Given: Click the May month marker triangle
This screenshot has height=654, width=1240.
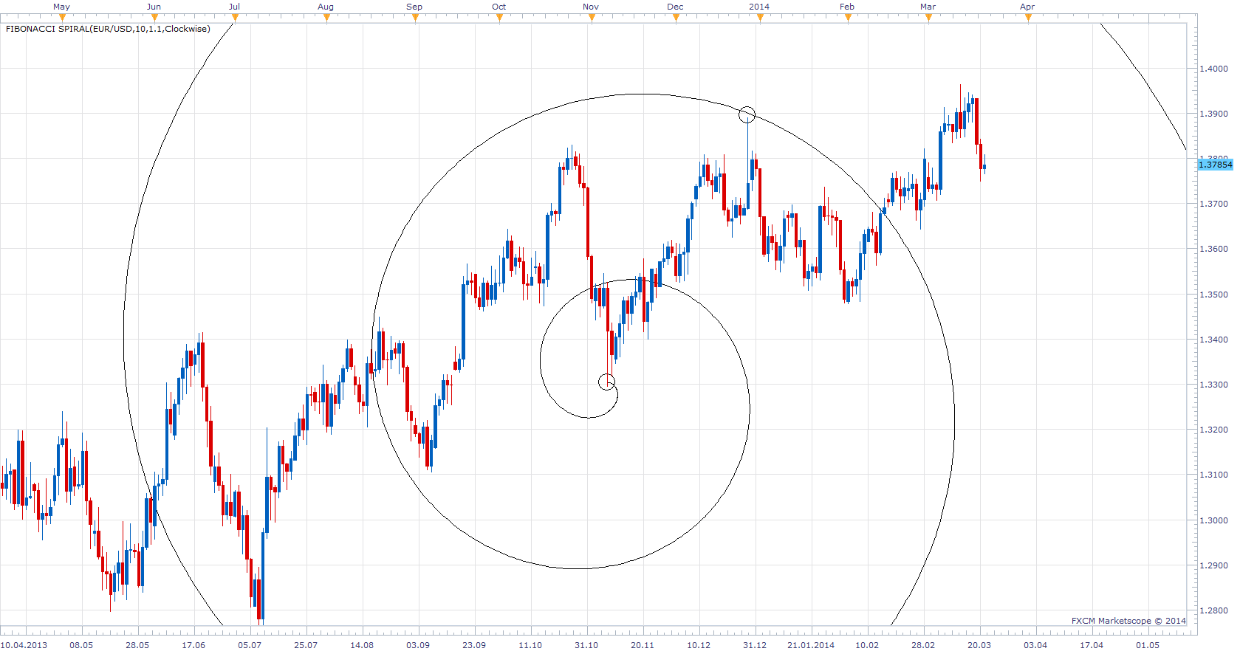Looking at the screenshot, I should coord(62,18).
